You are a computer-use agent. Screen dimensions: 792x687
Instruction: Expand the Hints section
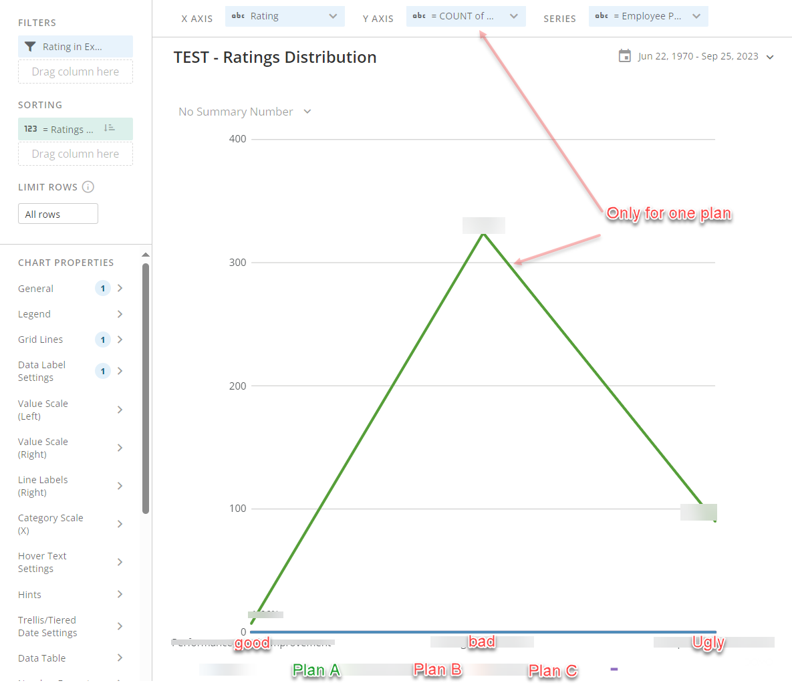click(120, 594)
